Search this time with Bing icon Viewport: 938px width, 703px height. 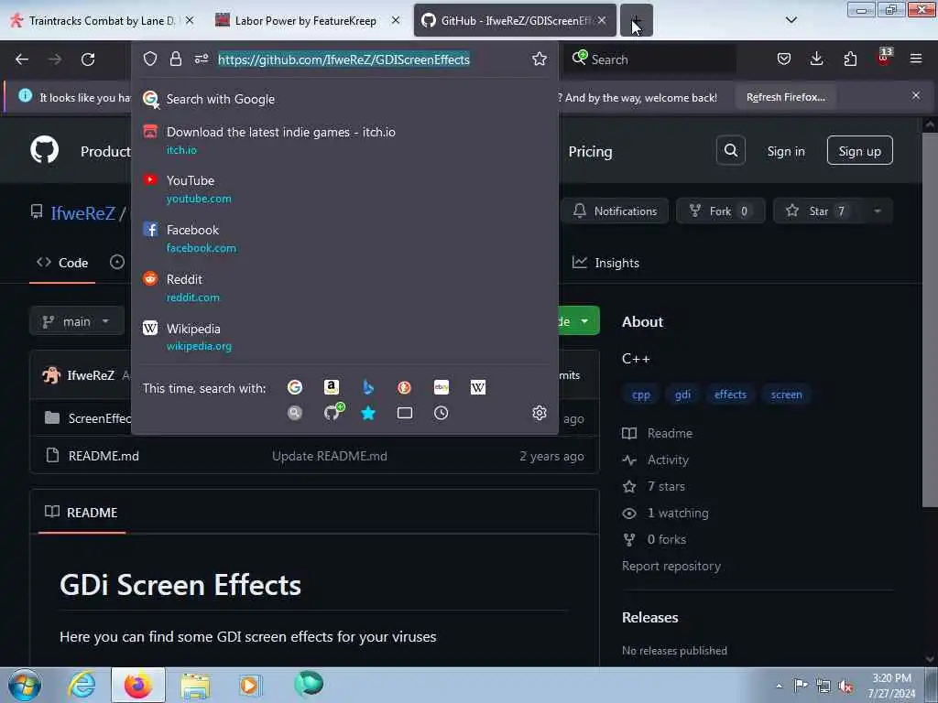368,387
